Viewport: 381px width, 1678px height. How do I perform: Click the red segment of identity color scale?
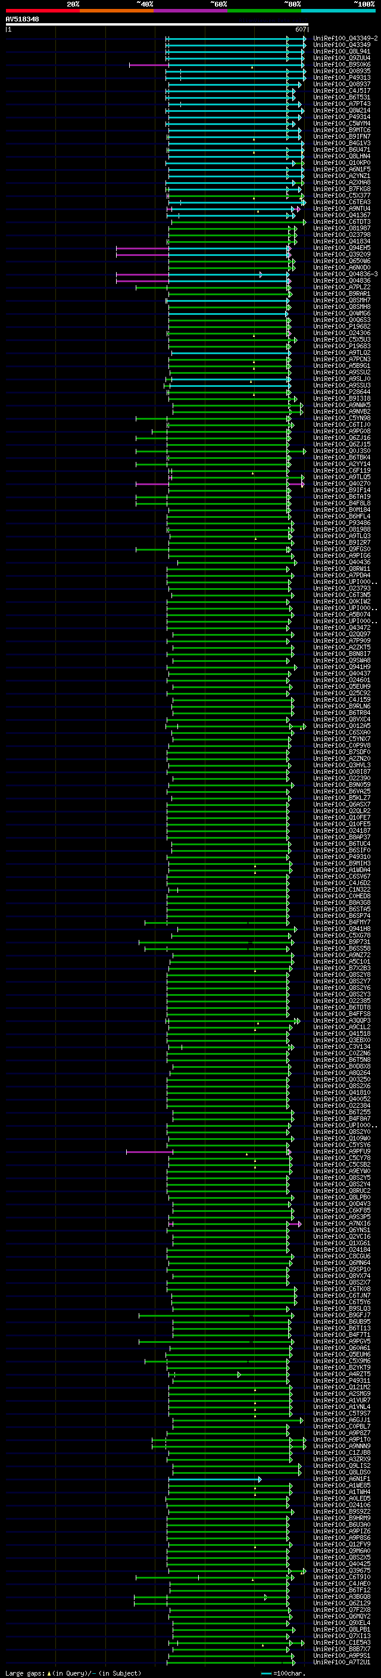click(x=43, y=11)
